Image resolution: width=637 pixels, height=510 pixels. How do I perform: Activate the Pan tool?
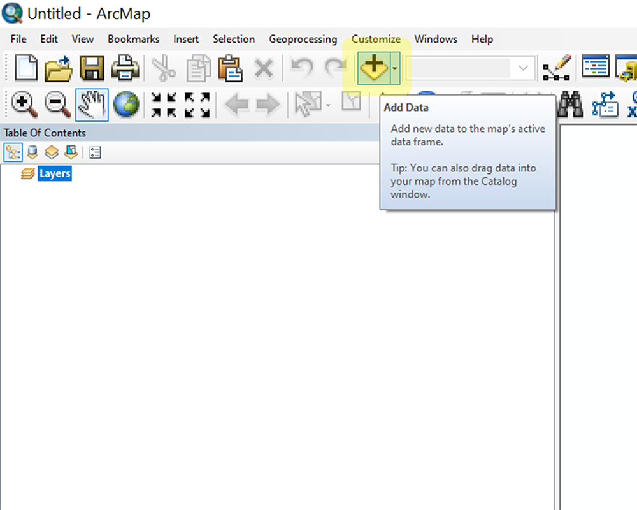pos(91,104)
